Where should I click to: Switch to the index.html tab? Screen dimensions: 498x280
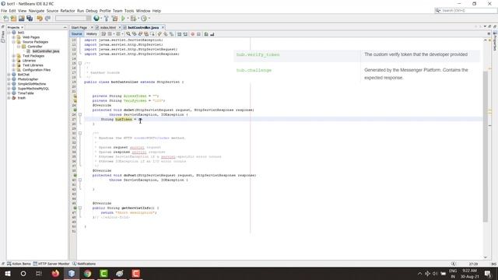(107, 28)
